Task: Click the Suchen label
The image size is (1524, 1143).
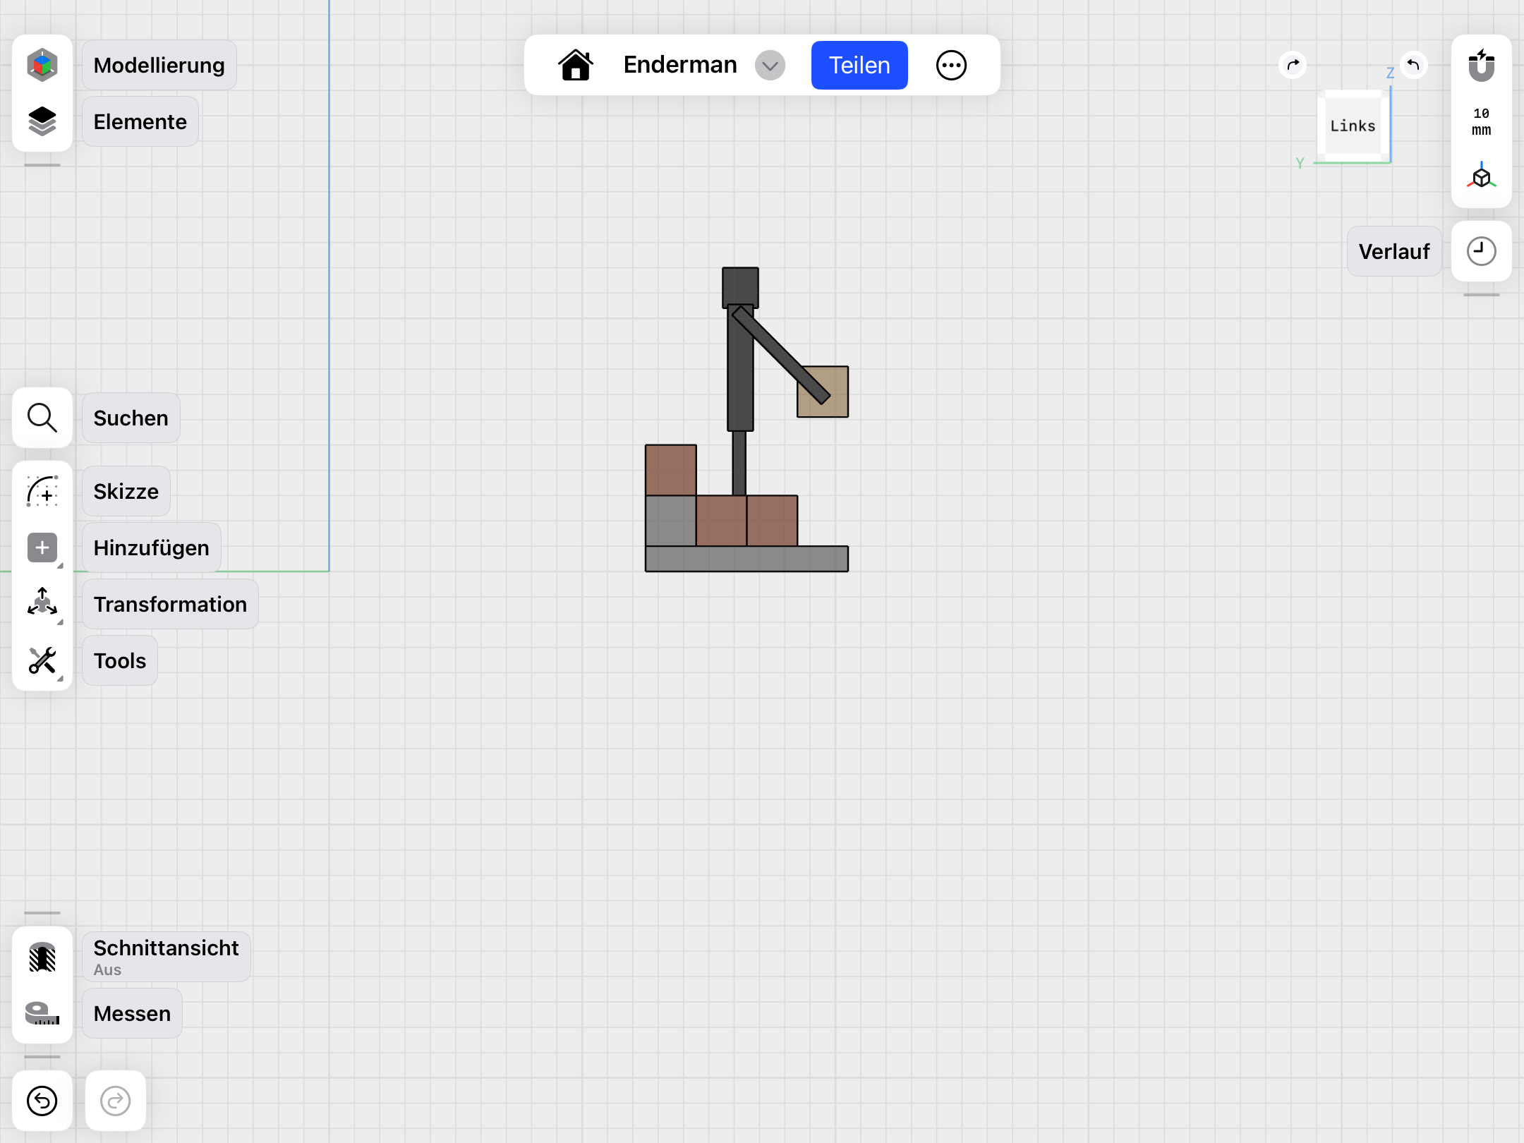Action: pyautogui.click(x=131, y=418)
